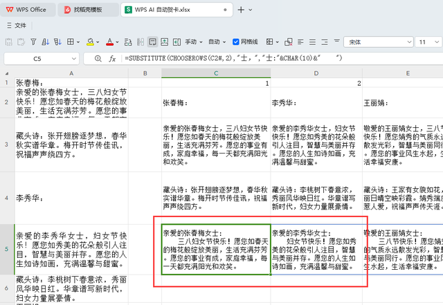This screenshot has height=305, width=443.
Task: Select row 1 header
Action: [x=6, y=83]
